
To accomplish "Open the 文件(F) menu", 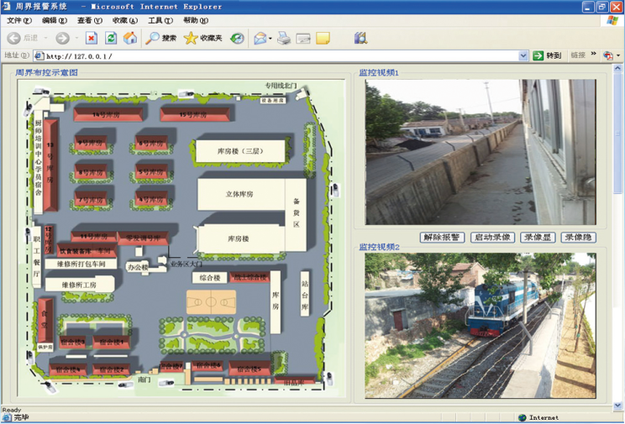I will (19, 20).
